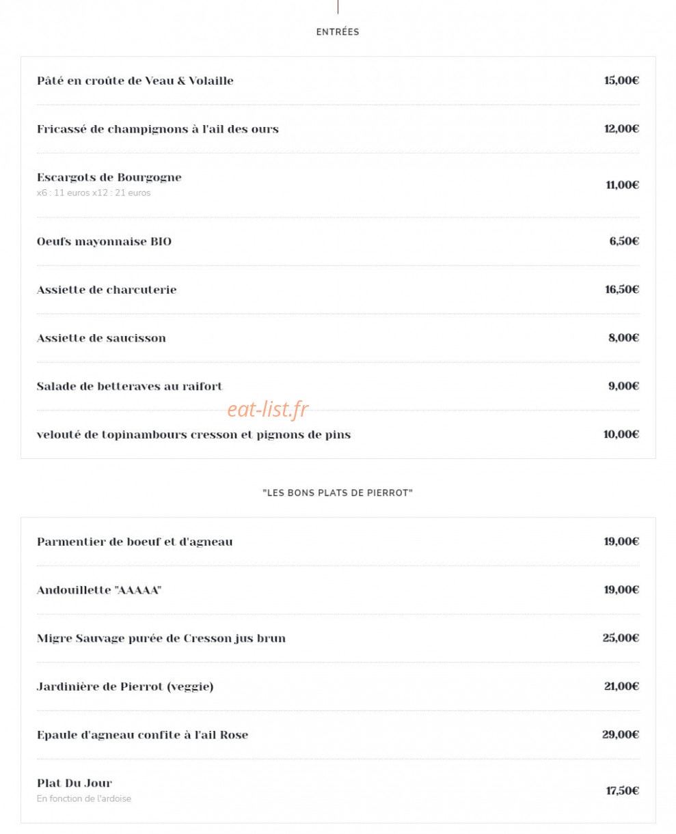The width and height of the screenshot is (676, 834).
Task: Click the Pâté en croûte de Veau & Volaille item
Action: tap(135, 81)
